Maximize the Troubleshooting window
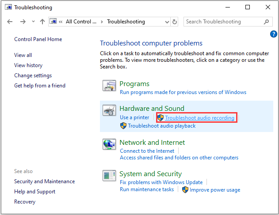Image resolution: width=279 pixels, height=215 pixels. tap(248, 8)
